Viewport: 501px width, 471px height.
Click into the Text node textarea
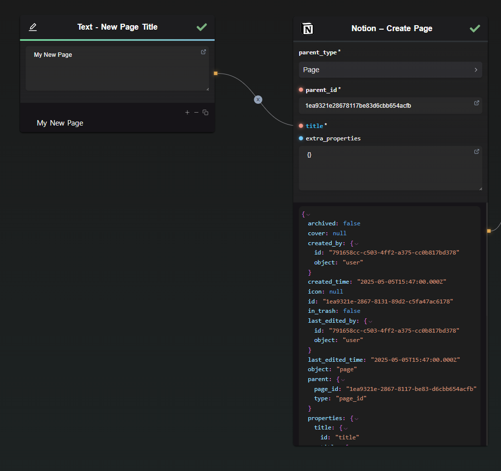tap(117, 68)
